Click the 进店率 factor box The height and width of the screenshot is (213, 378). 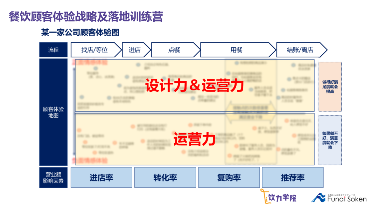[x=101, y=177]
